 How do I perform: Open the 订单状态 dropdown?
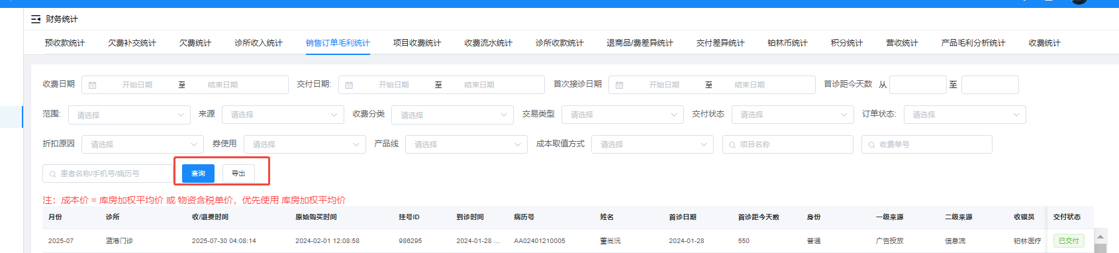965,115
